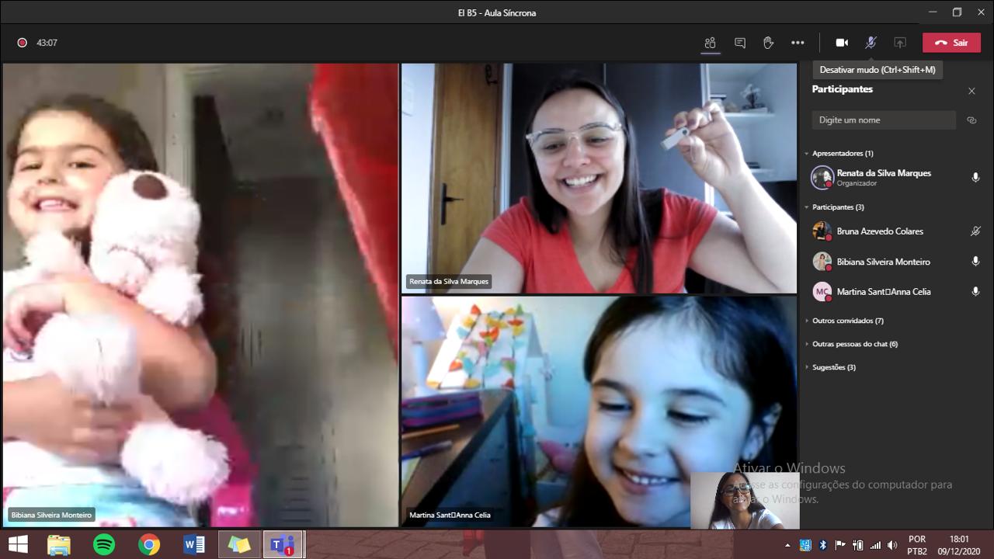The width and height of the screenshot is (994, 559).
Task: Click Bibiana's avatar picture in the list
Action: (x=822, y=262)
